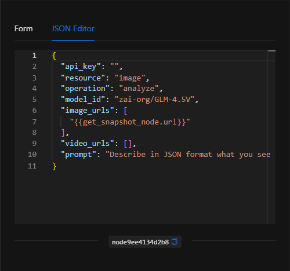Image resolution: width=290 pixels, height=271 pixels.
Task: Click the opening bracket after image_urls
Action: (125, 111)
